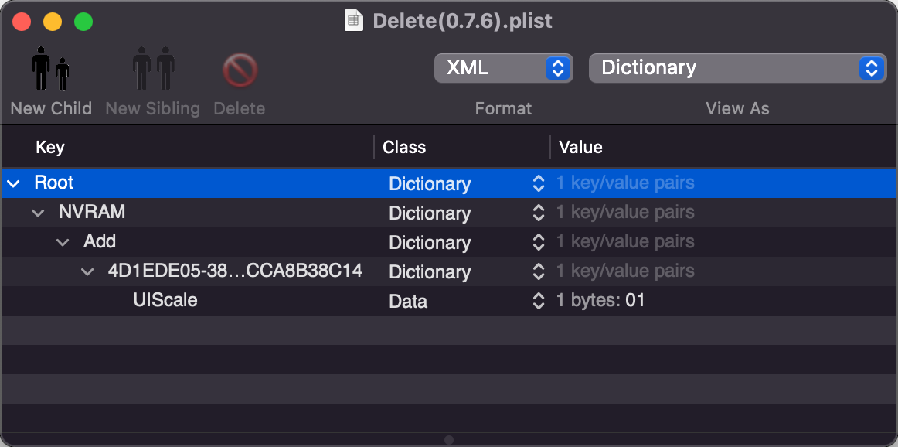Click the plist document icon in title bar
Image resolution: width=898 pixels, height=447 pixels.
pos(353,21)
